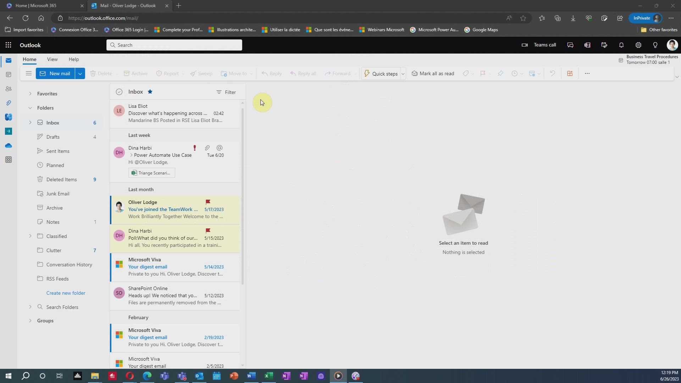Expand the Favorites folder section
Viewport: 681px width, 383px height.
(x=31, y=93)
